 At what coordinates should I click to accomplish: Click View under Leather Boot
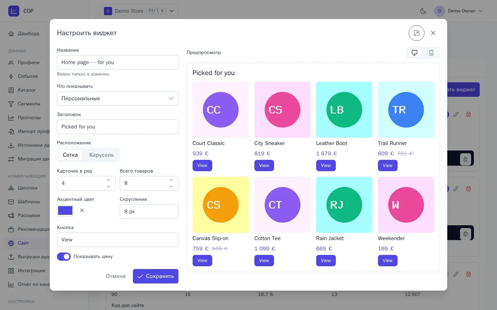click(x=326, y=166)
